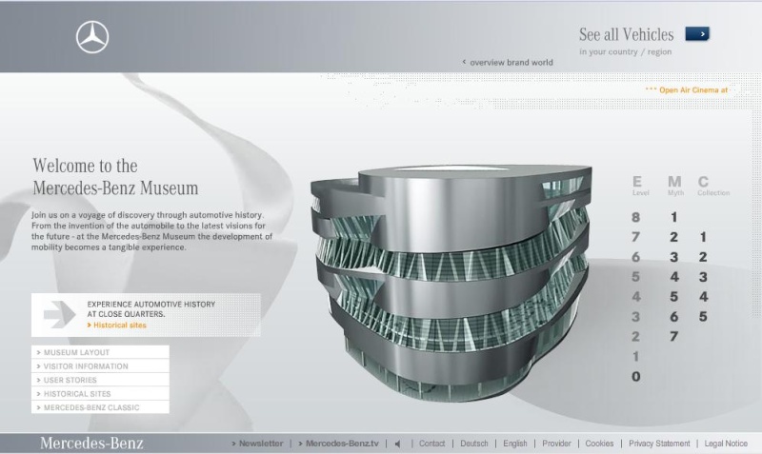Open the Provider footer link
Viewport: 762px width, 454px height.
pyautogui.click(x=556, y=444)
